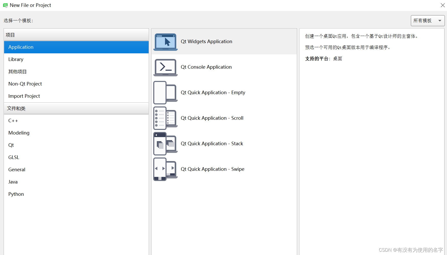447x255 pixels.
Task: Select the General file category
Action: 76,170
